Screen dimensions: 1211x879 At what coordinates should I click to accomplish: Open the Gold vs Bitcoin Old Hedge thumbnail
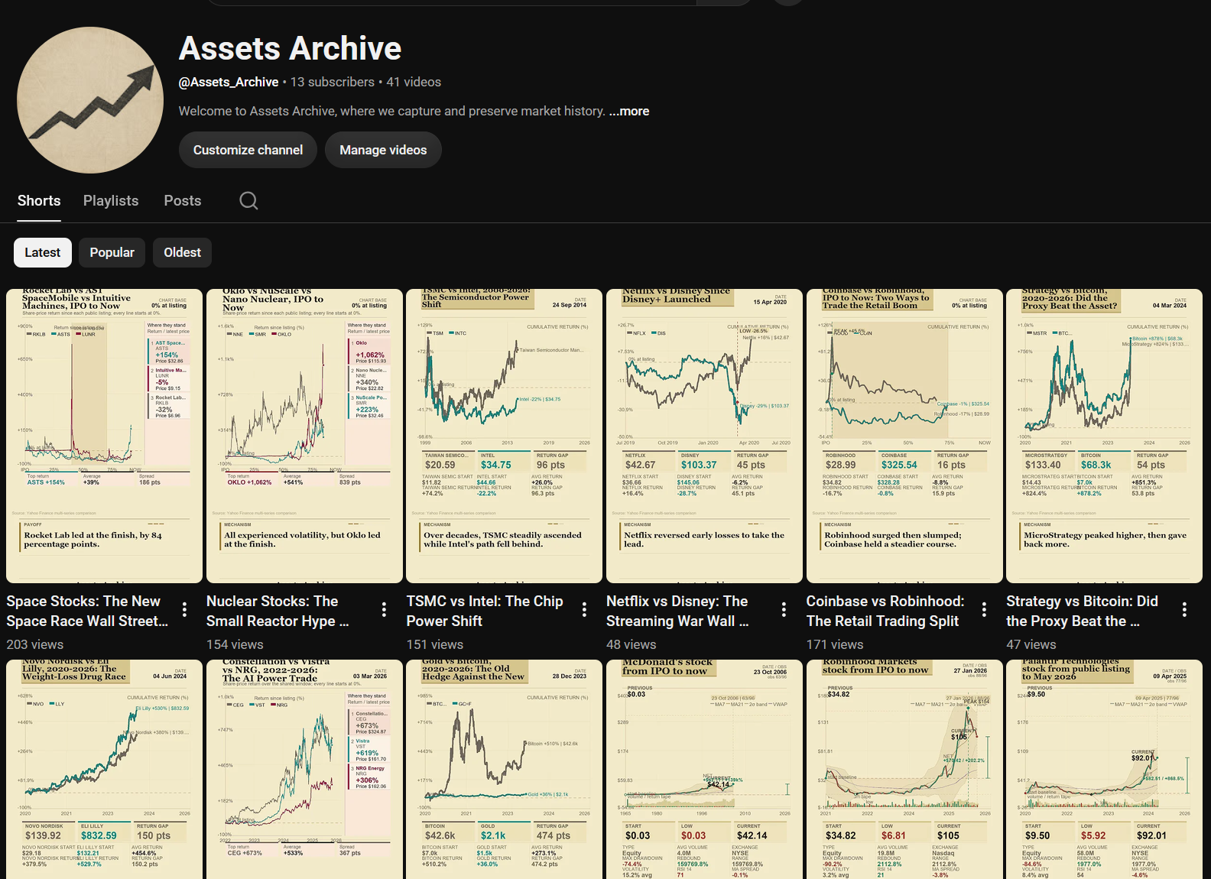click(505, 769)
